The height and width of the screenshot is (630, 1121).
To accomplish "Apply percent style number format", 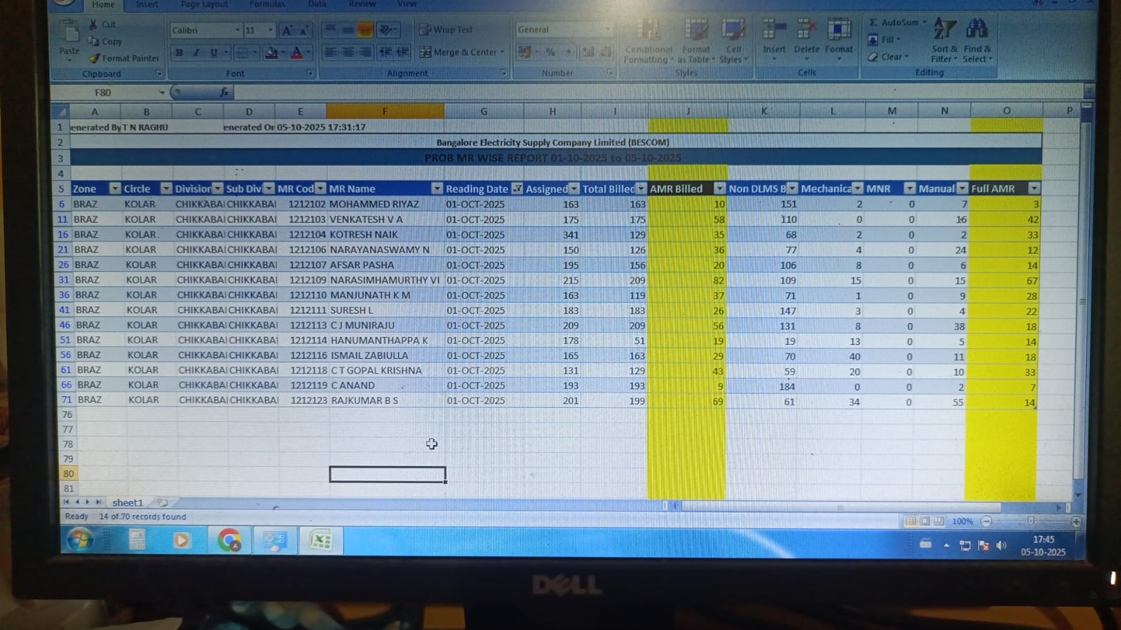I will pyautogui.click(x=551, y=52).
